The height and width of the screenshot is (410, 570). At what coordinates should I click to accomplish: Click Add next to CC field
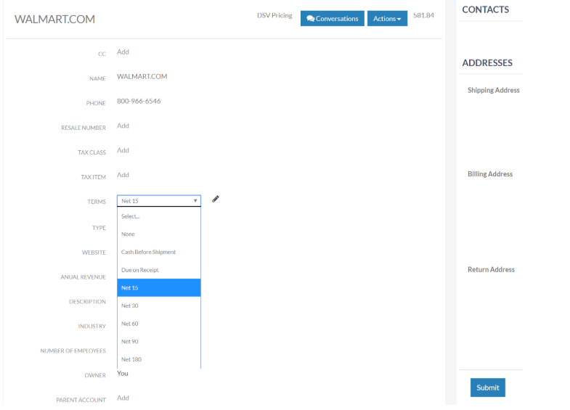123,52
